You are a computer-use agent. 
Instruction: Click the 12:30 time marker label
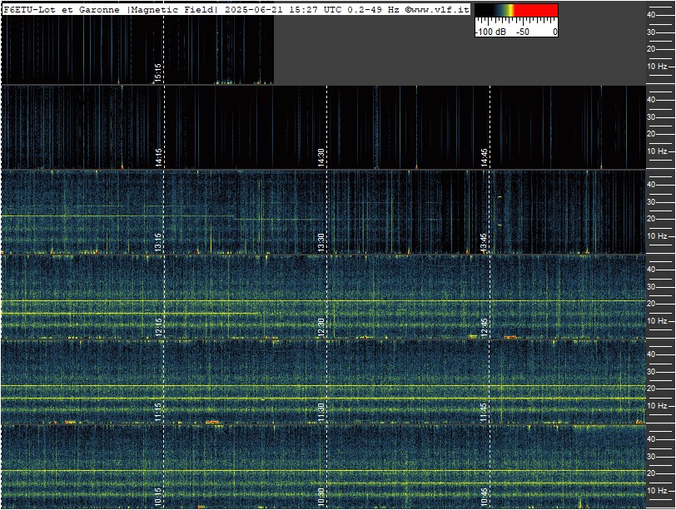[321, 327]
